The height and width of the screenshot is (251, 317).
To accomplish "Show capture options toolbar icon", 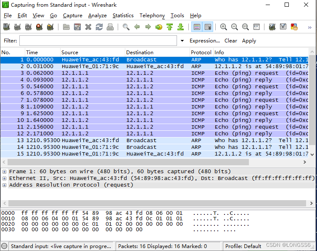I will (18, 27).
